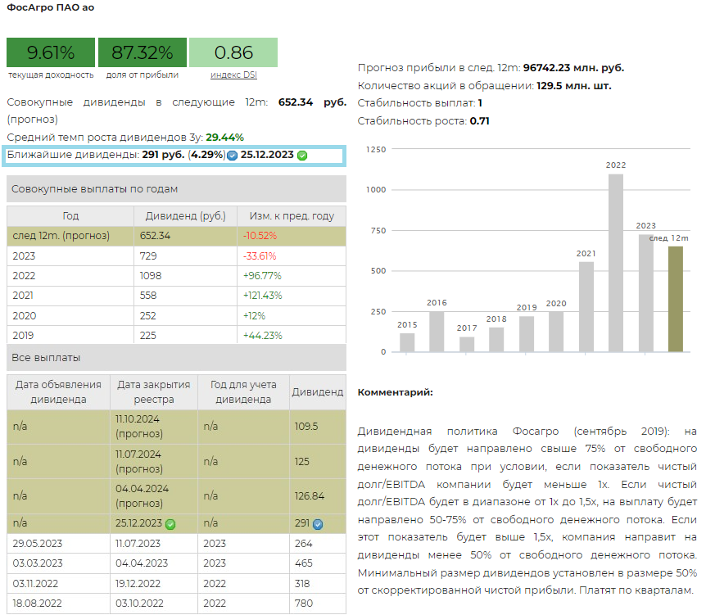This screenshot has height=615, width=706.
Task: Click the Все выплаты section header
Action: click(176, 358)
